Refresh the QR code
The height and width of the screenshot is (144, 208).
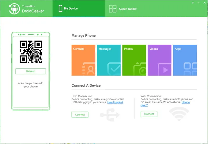pyautogui.click(x=31, y=71)
